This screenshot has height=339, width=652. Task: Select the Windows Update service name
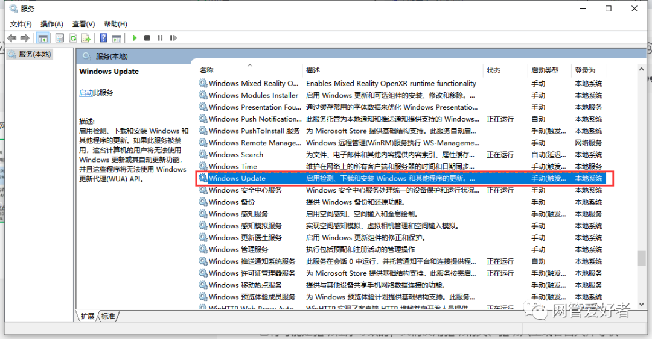(x=237, y=178)
